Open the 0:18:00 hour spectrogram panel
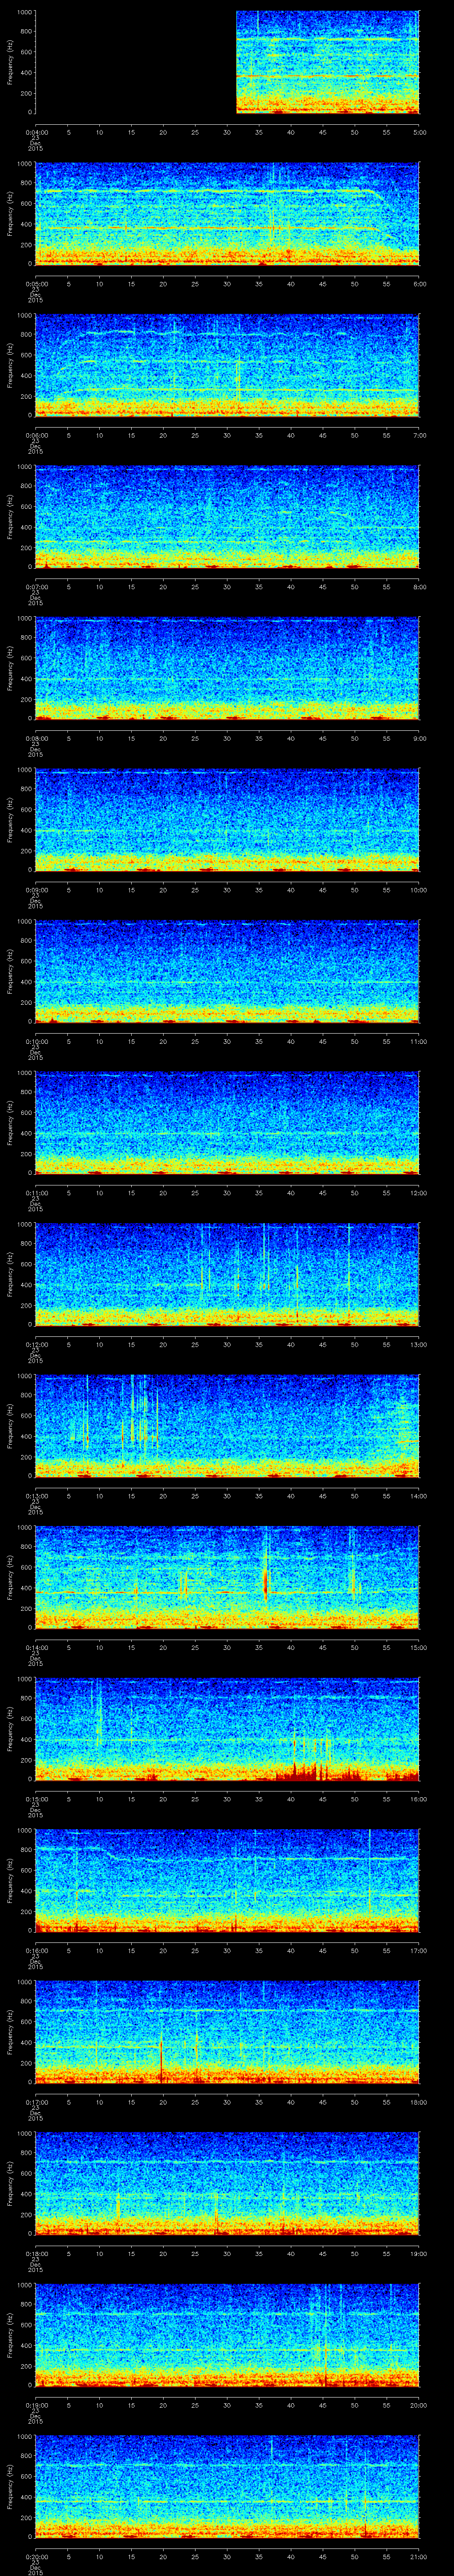 pyautogui.click(x=227, y=2183)
